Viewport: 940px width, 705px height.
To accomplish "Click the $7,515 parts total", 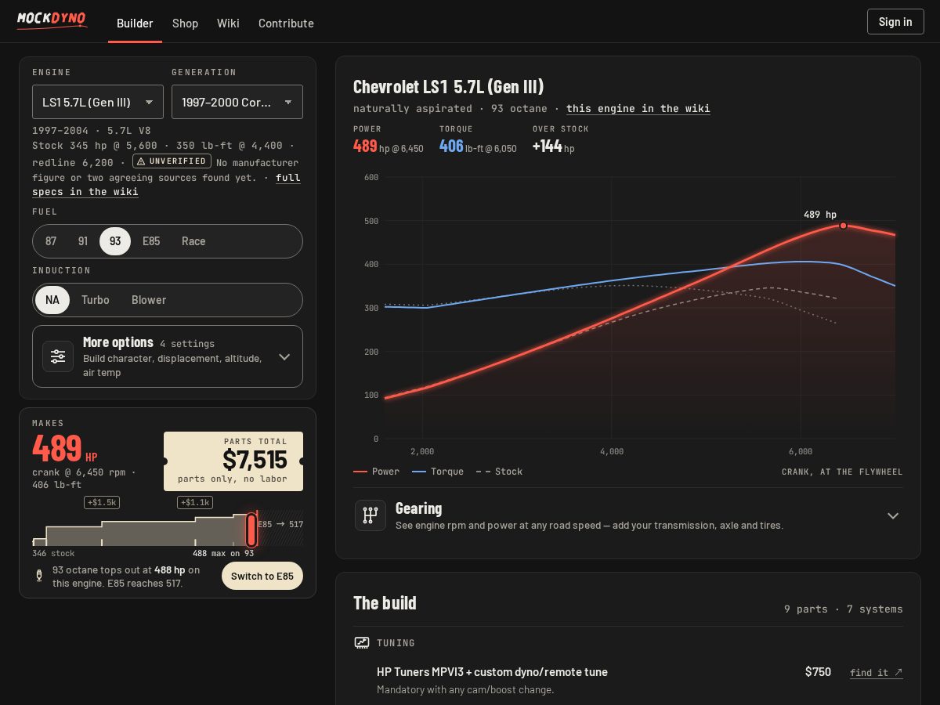I will coord(255,459).
